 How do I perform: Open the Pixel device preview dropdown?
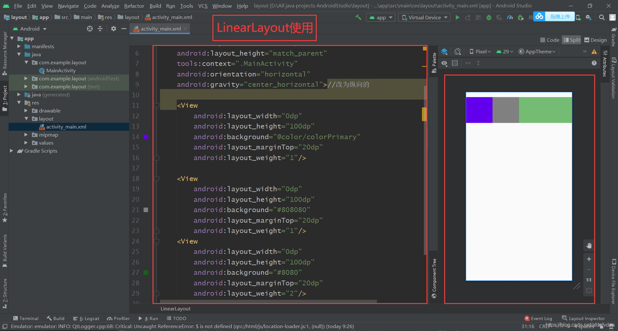click(480, 51)
